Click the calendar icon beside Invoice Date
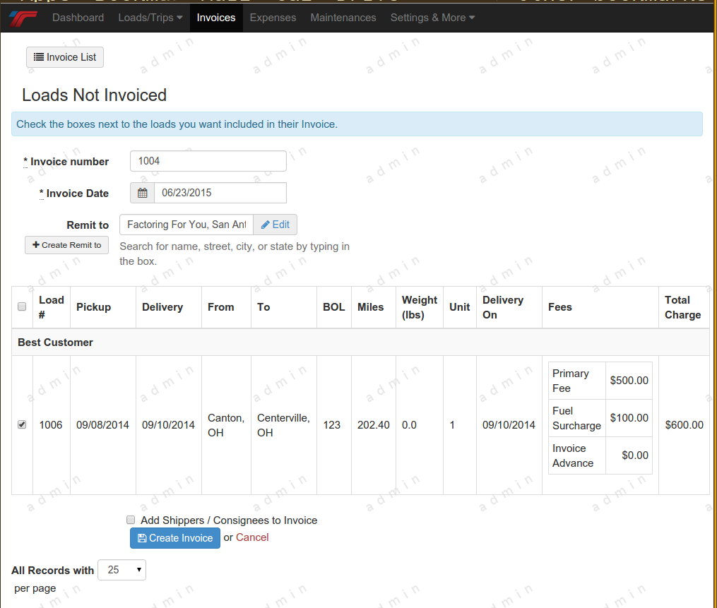Image resolution: width=717 pixels, height=608 pixels. [x=142, y=193]
